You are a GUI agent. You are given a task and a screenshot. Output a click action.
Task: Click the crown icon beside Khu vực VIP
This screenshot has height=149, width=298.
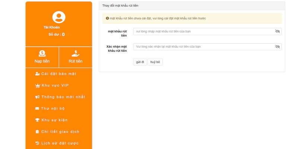tap(38, 86)
